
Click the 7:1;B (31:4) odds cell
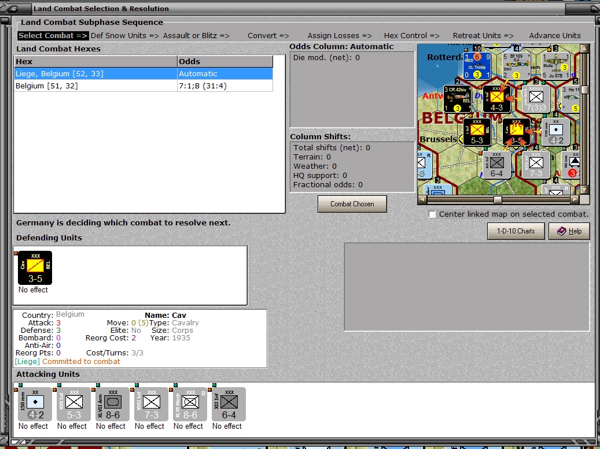click(x=225, y=86)
